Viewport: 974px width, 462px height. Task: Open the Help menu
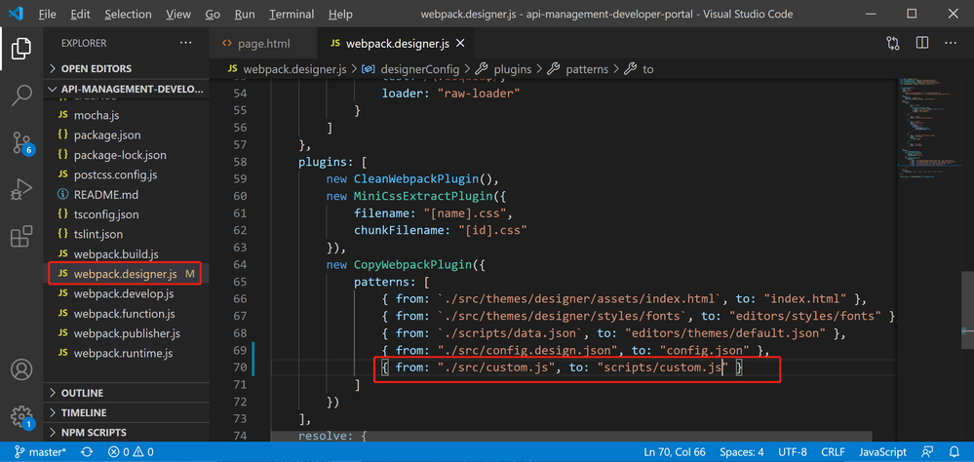coord(340,14)
